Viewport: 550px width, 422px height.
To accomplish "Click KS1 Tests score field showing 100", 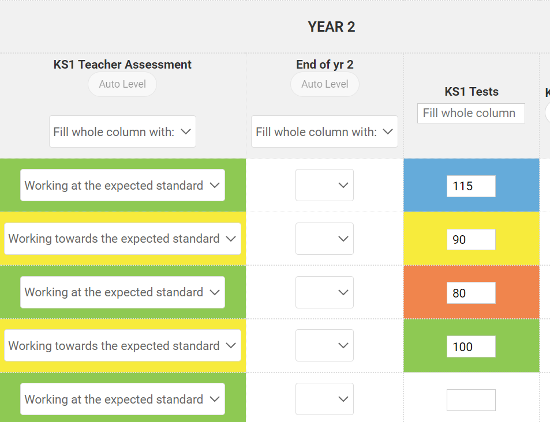I will [x=471, y=346].
